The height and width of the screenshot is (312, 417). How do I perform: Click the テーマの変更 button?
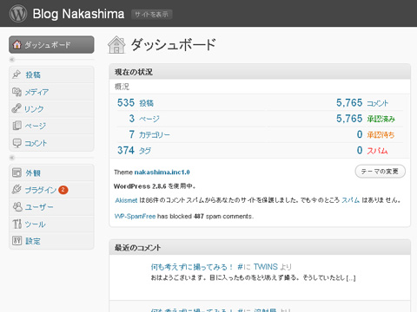tap(380, 172)
